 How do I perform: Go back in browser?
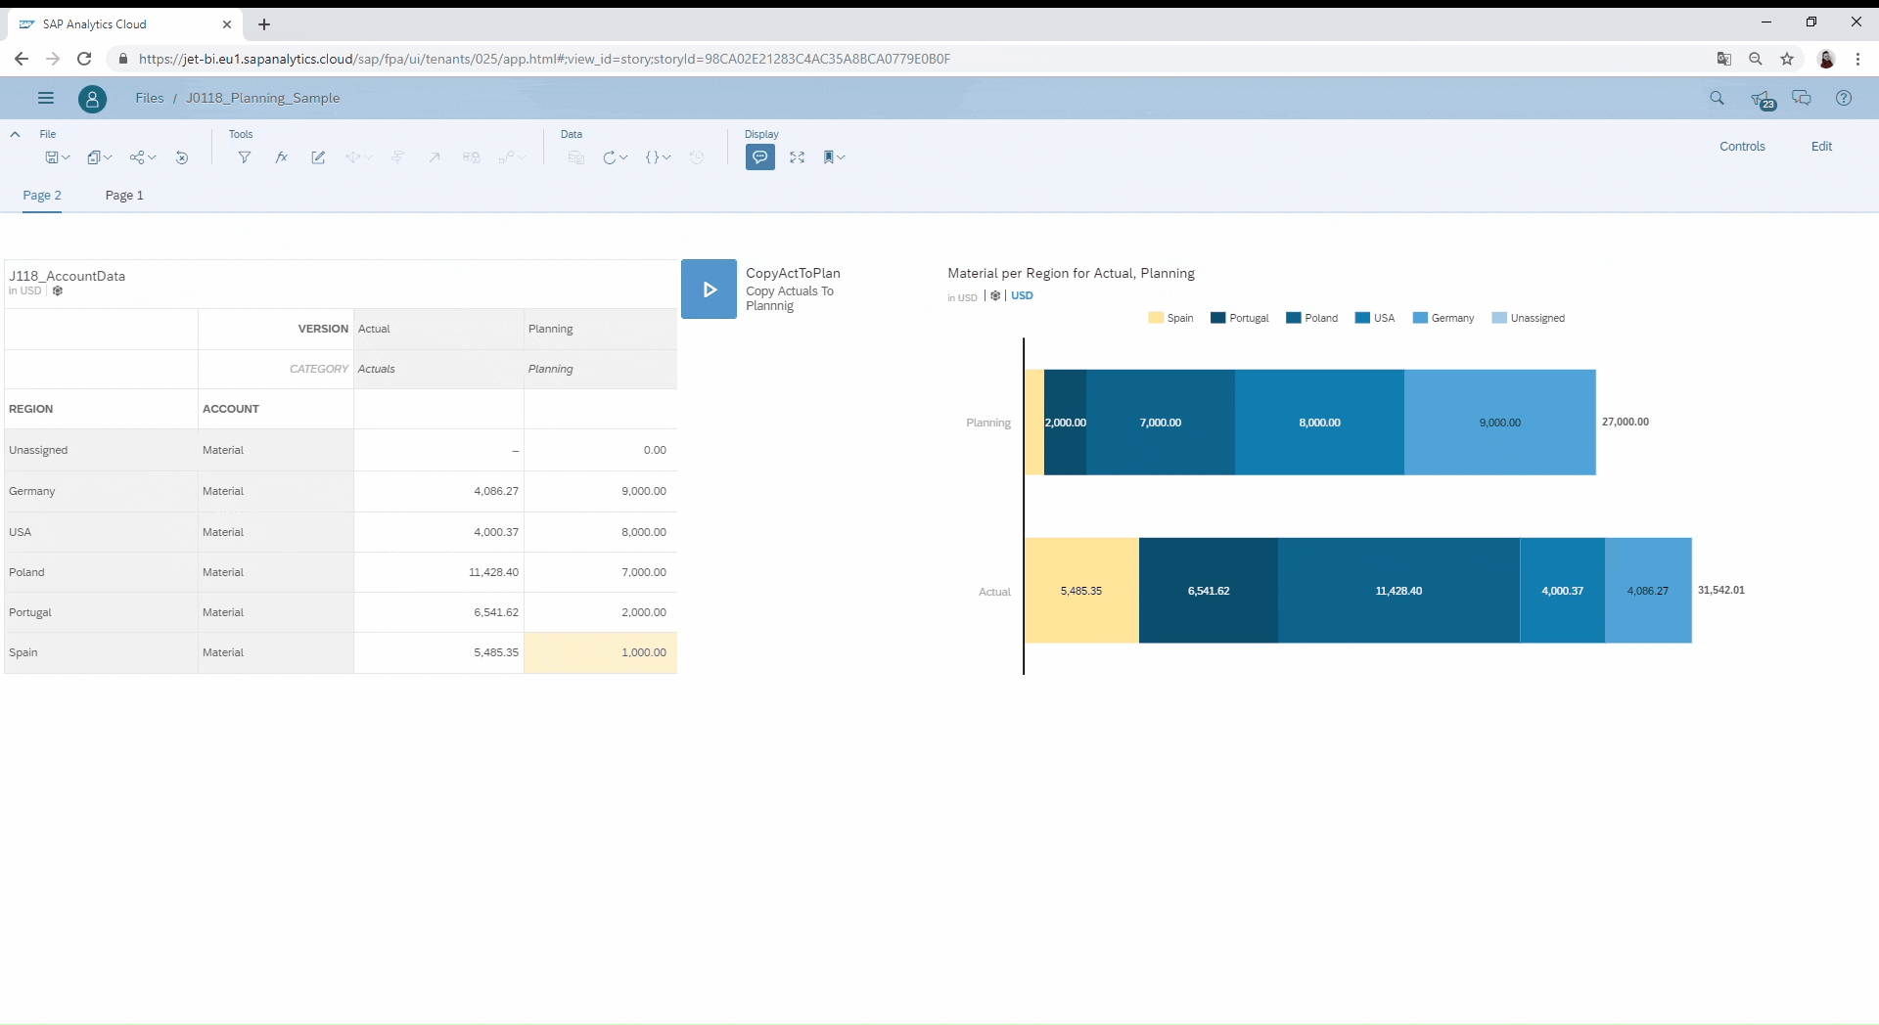coord(22,59)
